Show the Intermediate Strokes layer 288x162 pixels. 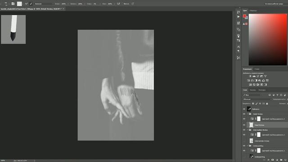[244, 141]
